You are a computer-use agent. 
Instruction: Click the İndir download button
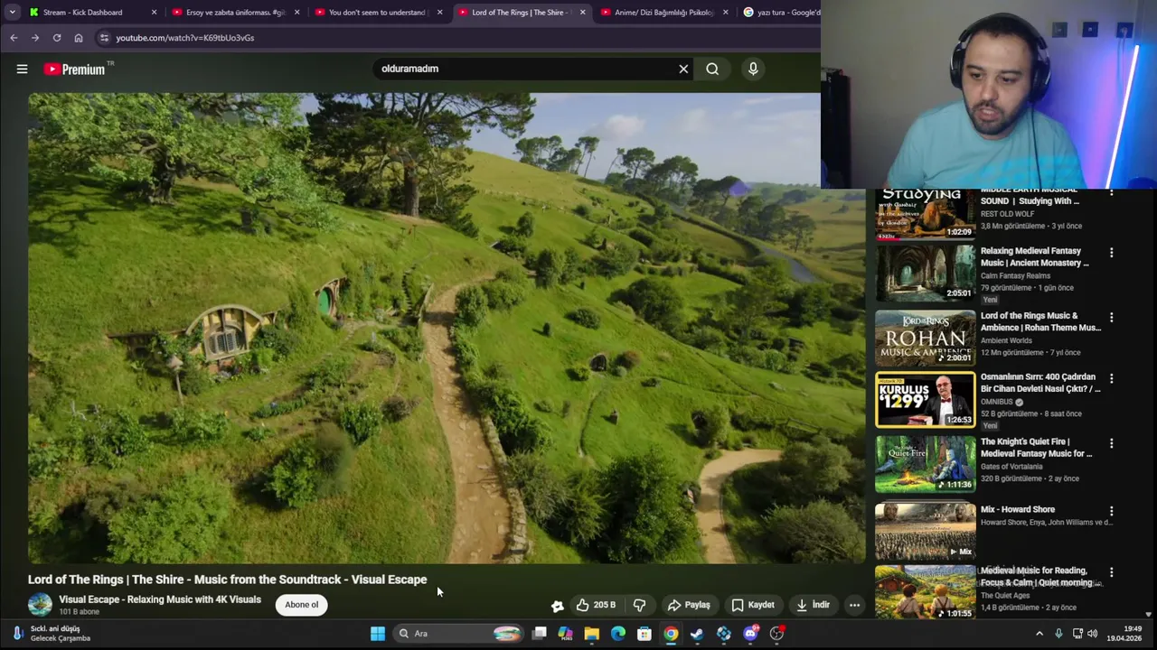pyautogui.click(x=813, y=605)
